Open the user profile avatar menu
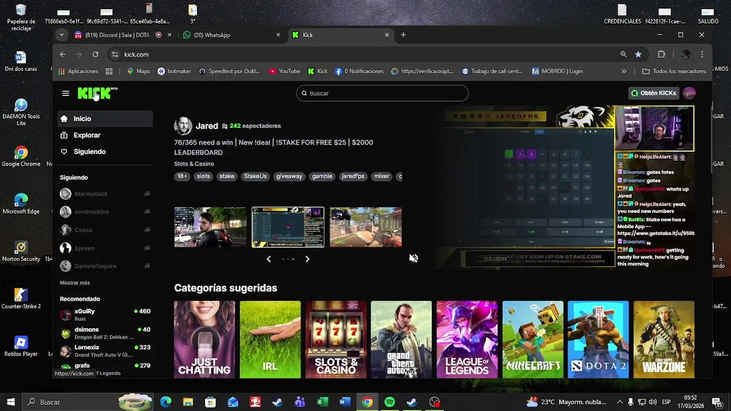The height and width of the screenshot is (411, 731). [689, 93]
